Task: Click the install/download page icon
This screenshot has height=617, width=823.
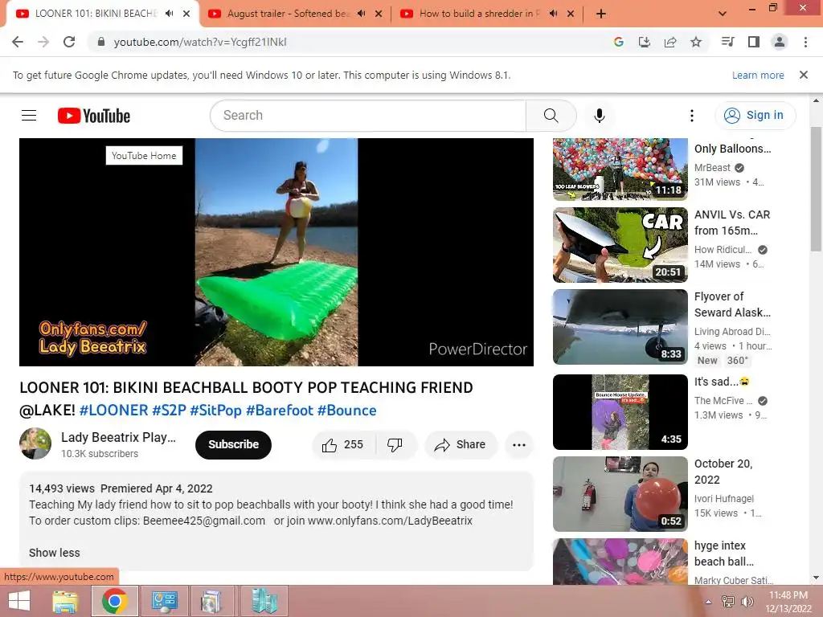Action: [x=645, y=42]
